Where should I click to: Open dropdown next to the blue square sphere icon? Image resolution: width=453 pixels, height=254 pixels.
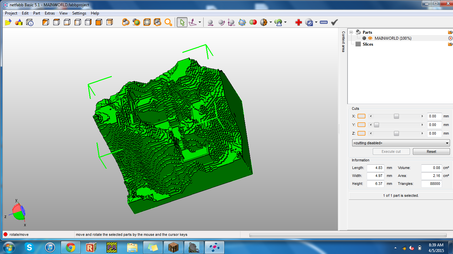(x=316, y=22)
